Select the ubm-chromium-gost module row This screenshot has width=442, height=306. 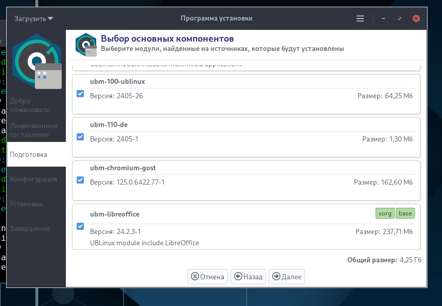[246, 181]
